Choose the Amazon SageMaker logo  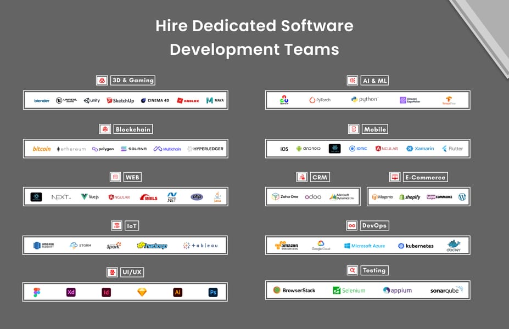[x=410, y=100]
